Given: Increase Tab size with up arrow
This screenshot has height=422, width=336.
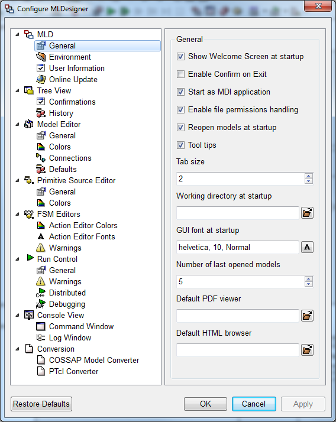Looking at the screenshot, I should tap(309, 176).
